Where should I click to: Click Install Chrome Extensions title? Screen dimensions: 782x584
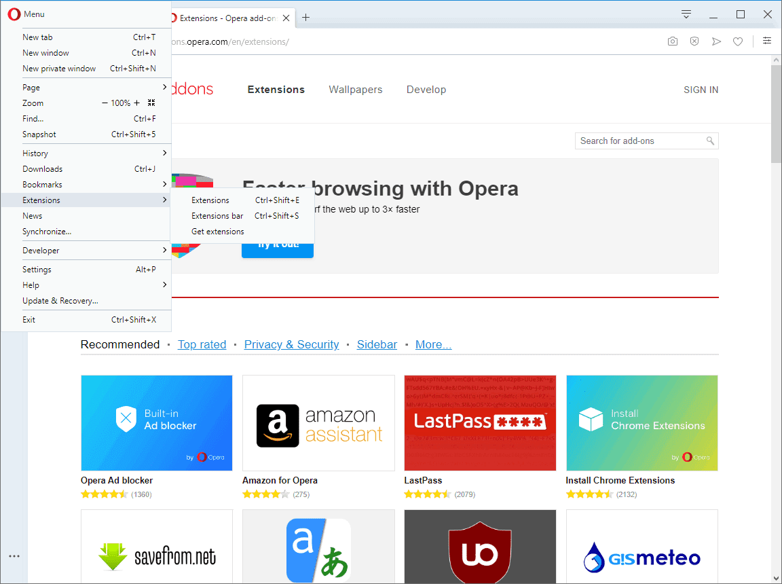(x=620, y=480)
